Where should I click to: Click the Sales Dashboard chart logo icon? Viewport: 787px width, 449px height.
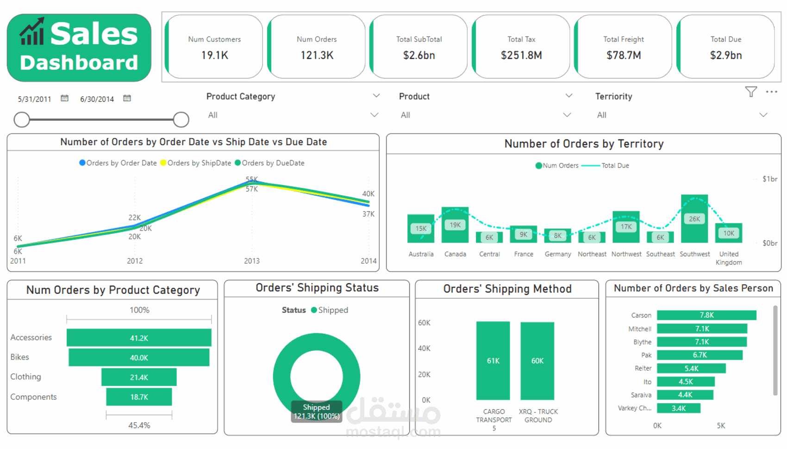[32, 31]
